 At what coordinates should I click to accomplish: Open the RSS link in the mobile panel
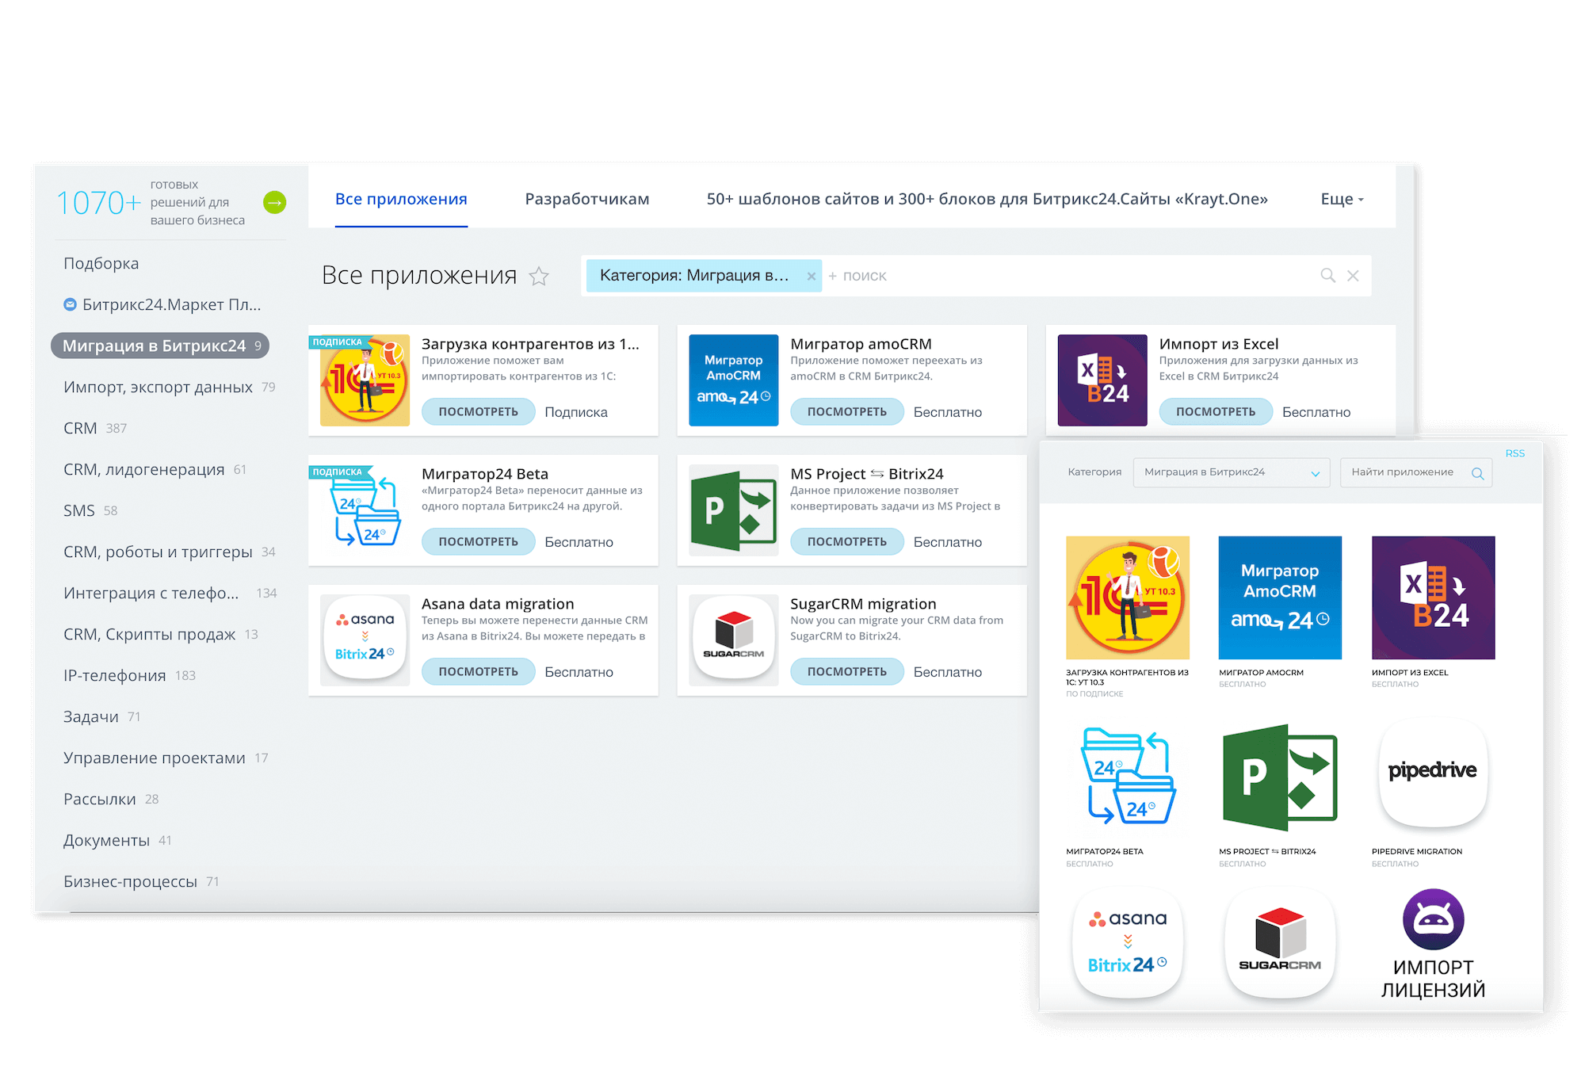coord(1514,453)
